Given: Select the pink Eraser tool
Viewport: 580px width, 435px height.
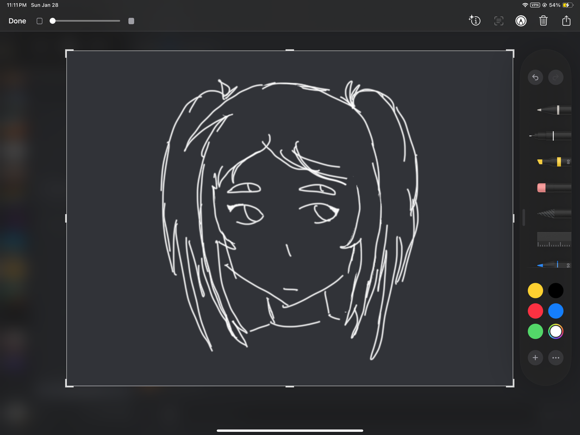Looking at the screenshot, I should coord(554,188).
